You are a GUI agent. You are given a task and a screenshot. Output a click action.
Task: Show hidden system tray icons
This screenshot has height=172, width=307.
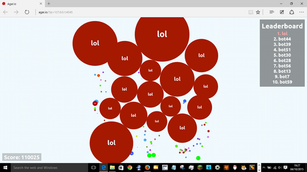(x=264, y=168)
